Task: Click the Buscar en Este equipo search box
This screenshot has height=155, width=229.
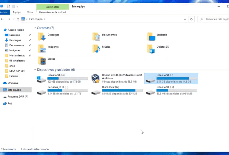Action: pyautogui.click(x=215, y=19)
